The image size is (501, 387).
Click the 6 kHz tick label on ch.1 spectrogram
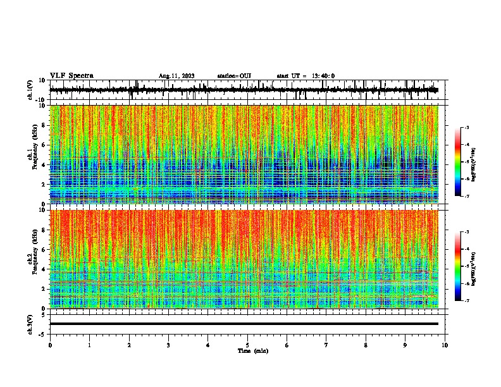[x=44, y=145]
